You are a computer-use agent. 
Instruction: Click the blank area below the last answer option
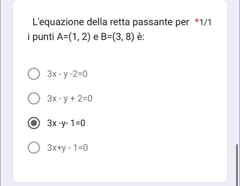pyautogui.click(x=118, y=167)
